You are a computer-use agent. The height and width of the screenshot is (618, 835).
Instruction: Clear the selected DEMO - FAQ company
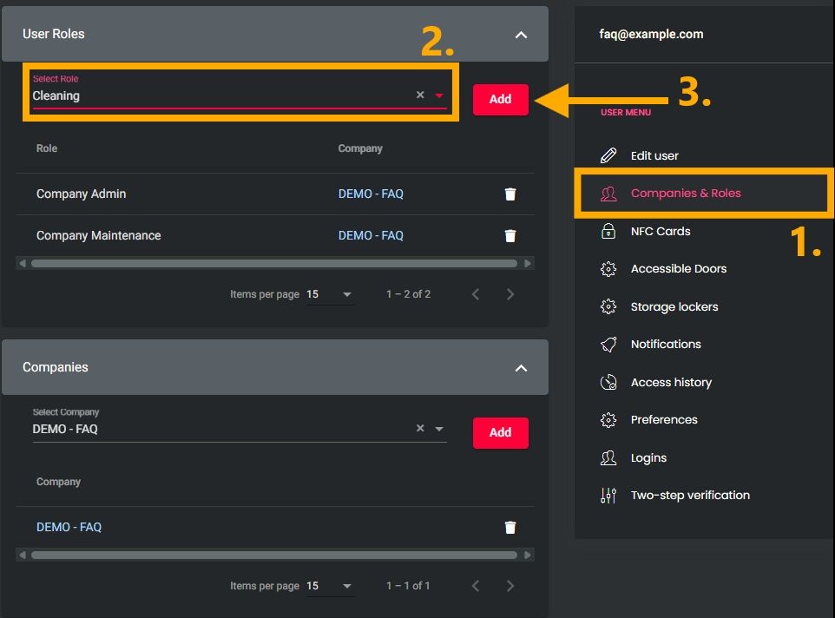pyautogui.click(x=420, y=429)
